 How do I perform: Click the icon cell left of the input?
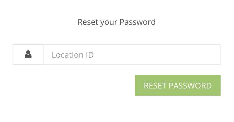coord(28,55)
